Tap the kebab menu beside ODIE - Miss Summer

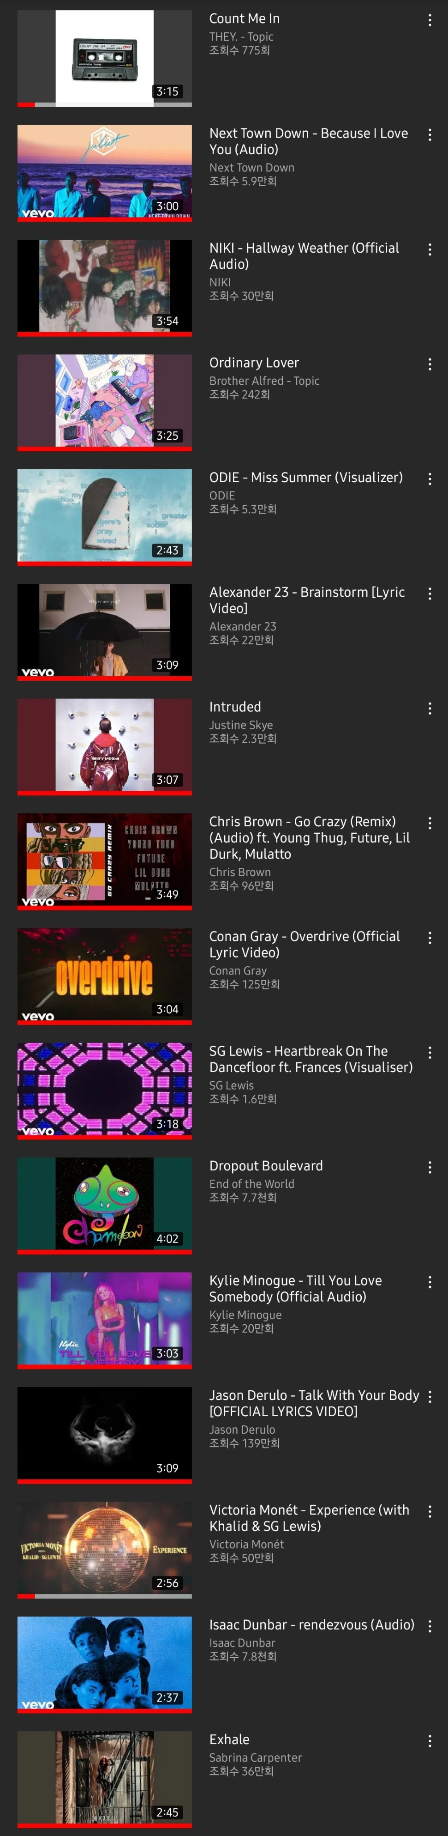pyautogui.click(x=430, y=479)
